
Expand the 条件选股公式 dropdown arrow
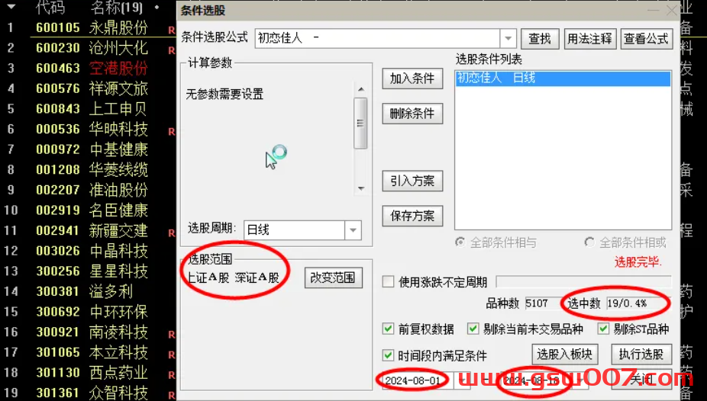click(508, 39)
